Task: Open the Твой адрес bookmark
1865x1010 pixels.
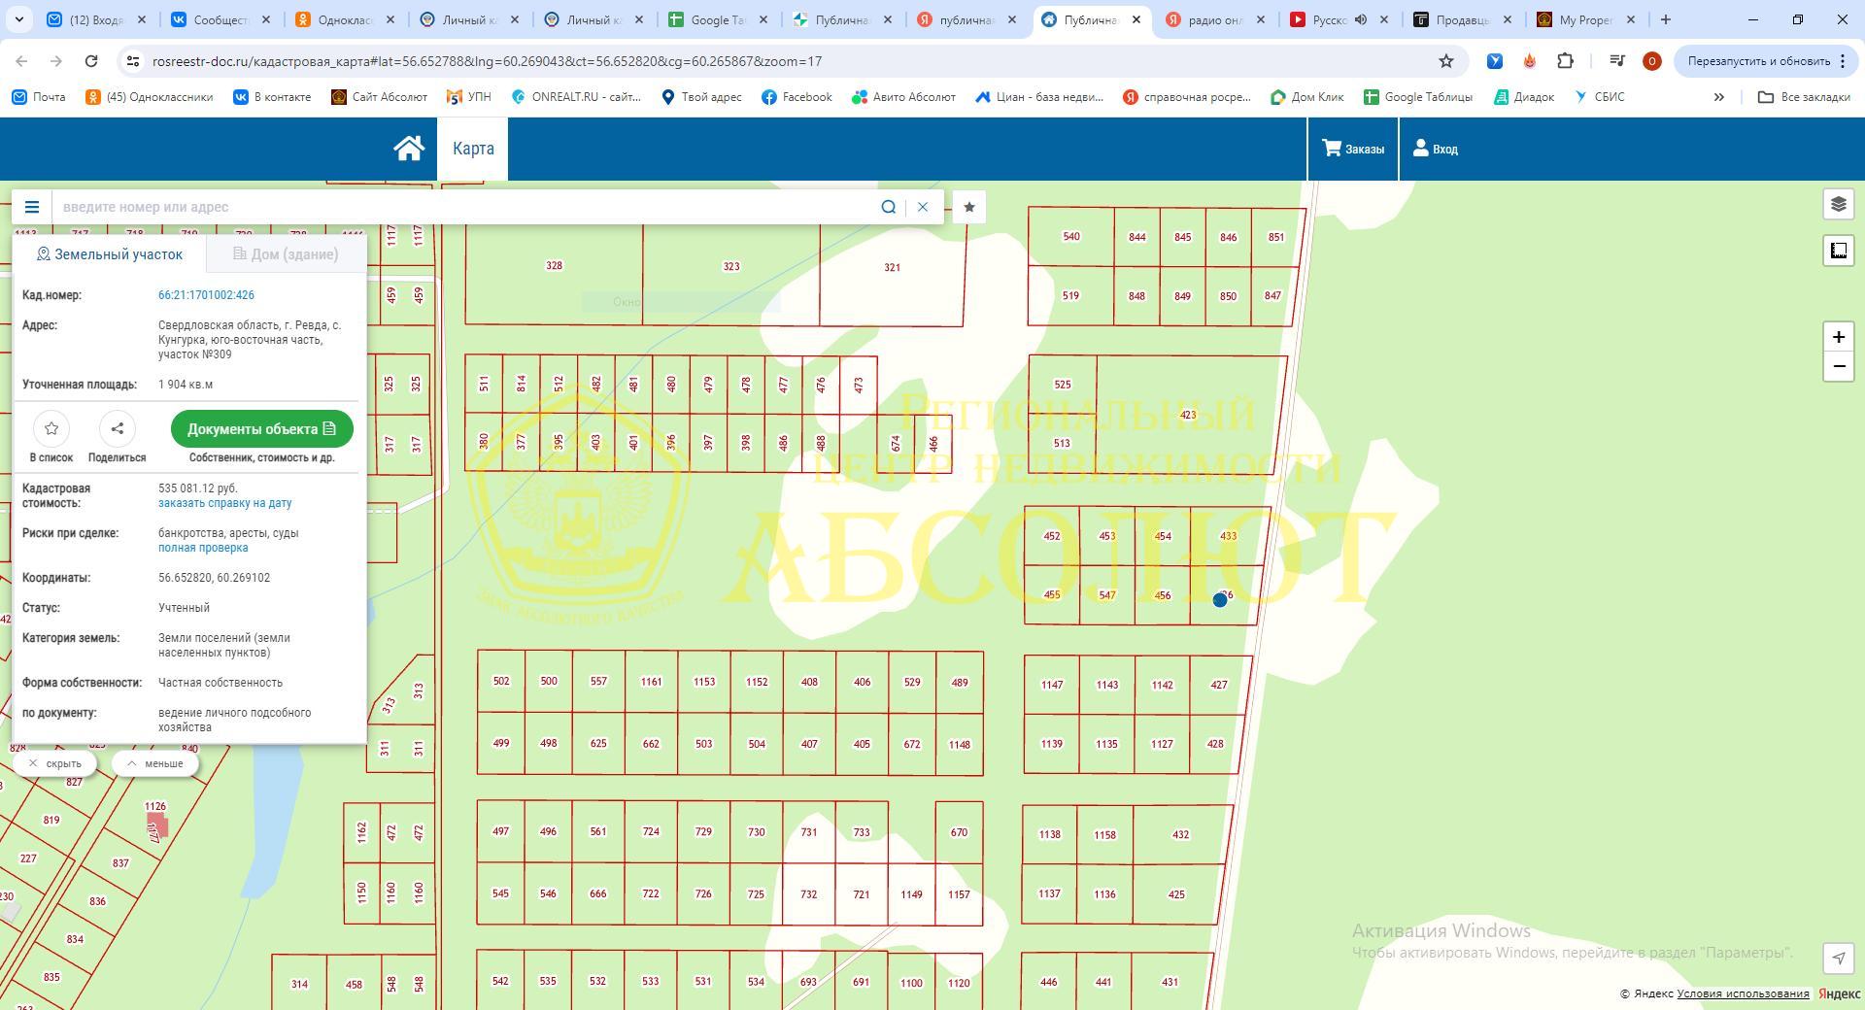Action: tap(701, 97)
